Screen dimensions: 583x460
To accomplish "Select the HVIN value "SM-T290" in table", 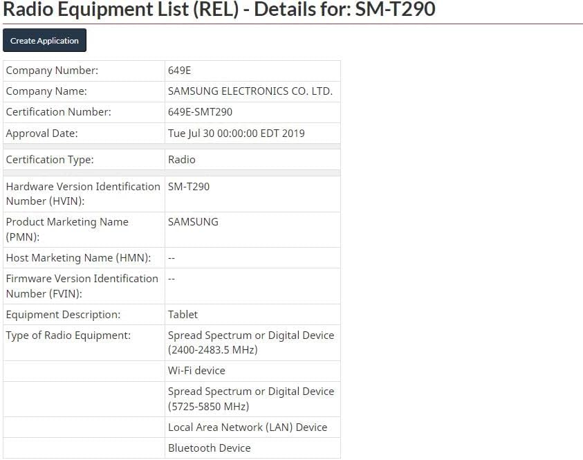I will tap(189, 187).
